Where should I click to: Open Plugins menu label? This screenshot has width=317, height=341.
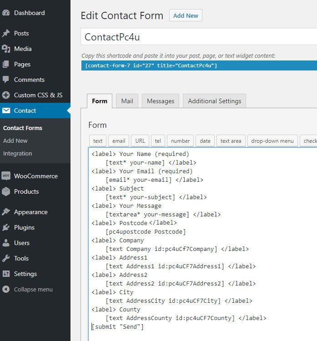coord(24,227)
